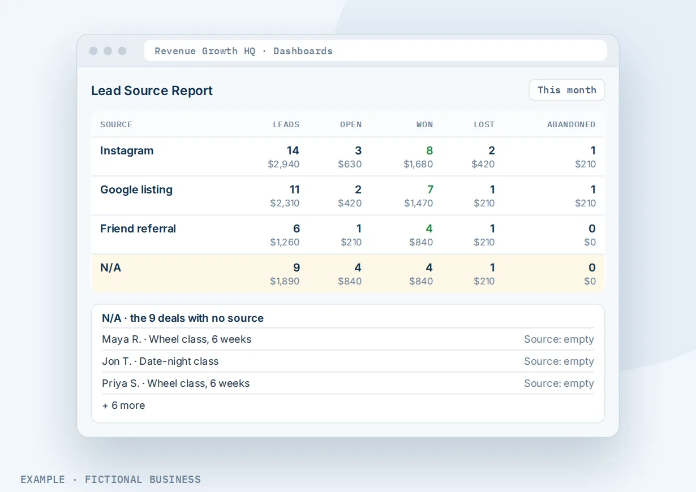The width and height of the screenshot is (696, 492).
Task: Click N/A open count 4
Action: click(x=358, y=267)
